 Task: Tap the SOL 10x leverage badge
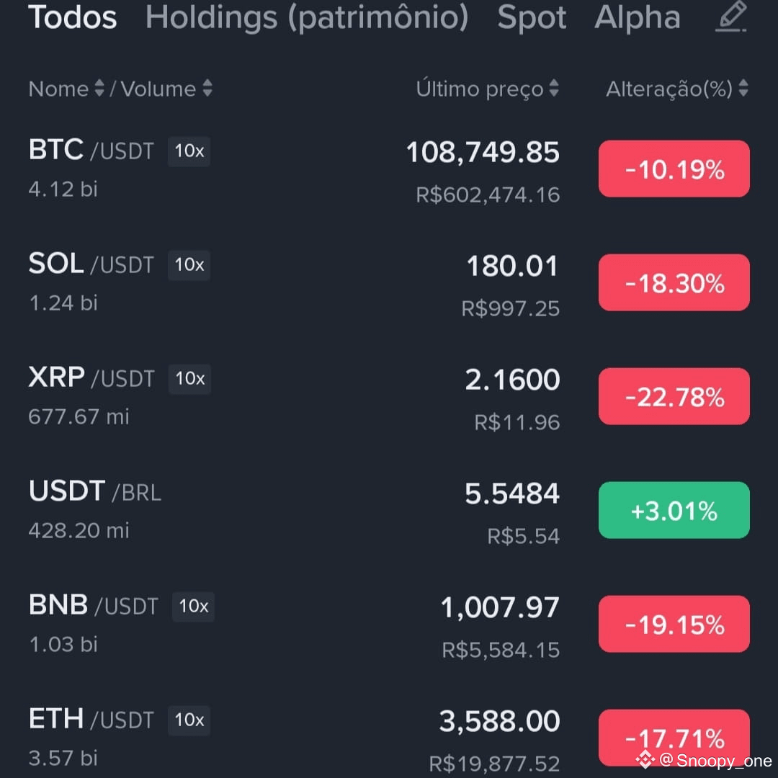[x=189, y=265]
